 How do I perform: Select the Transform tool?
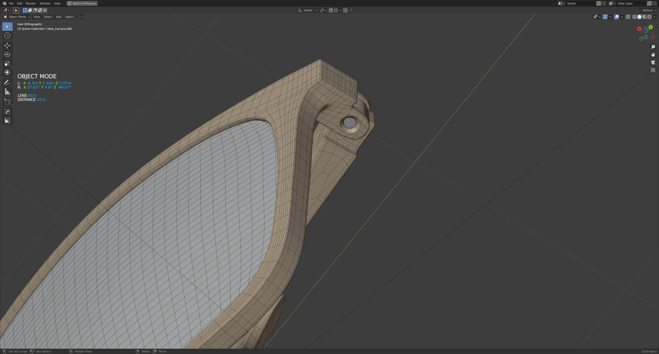tap(7, 72)
